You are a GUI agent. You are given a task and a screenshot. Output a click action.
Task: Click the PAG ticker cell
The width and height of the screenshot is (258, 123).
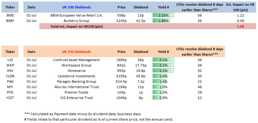10,81
